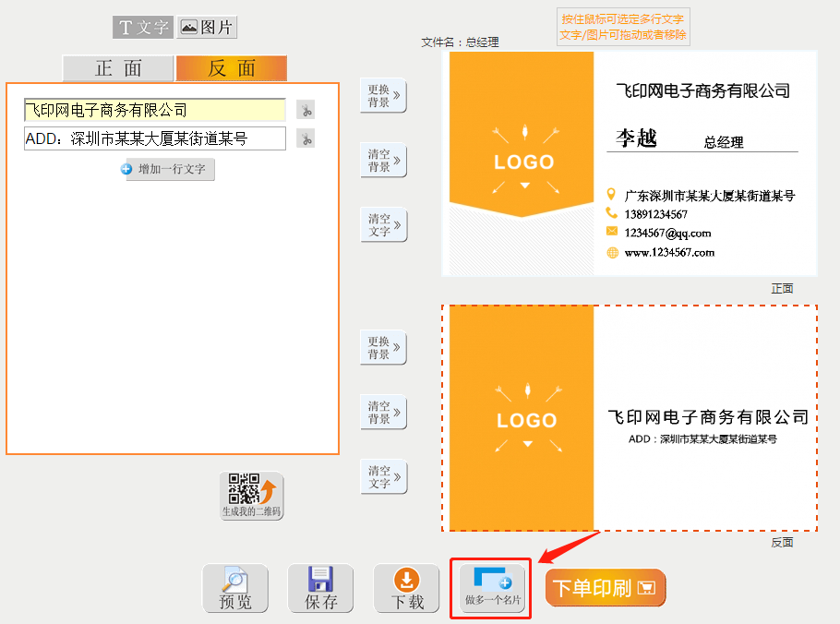
Task: Click the lower 更换背景 button for back side
Action: 382,348
